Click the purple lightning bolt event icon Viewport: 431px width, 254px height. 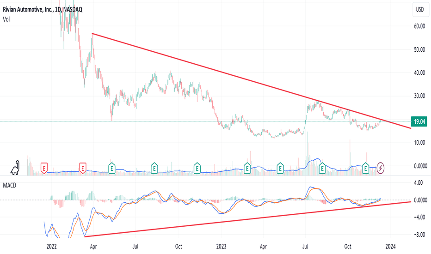381,168
